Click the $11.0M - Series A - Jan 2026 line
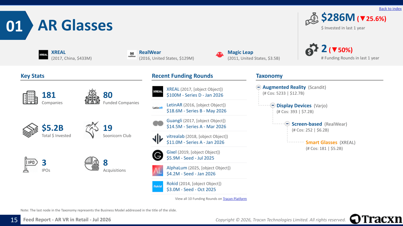The width and height of the screenshot is (403, 226). (x=196, y=142)
